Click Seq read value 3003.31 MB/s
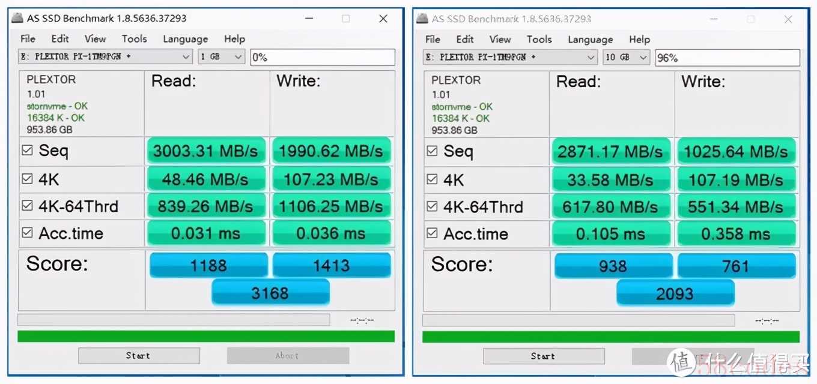This screenshot has height=384, width=817. coord(206,151)
